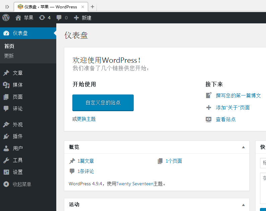Viewport: 266px width, 211px height.
Task: Click the 自定义您的站点 button
Action: 103,102
